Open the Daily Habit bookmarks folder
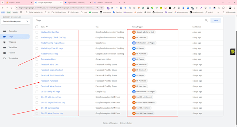 pos(74,12)
